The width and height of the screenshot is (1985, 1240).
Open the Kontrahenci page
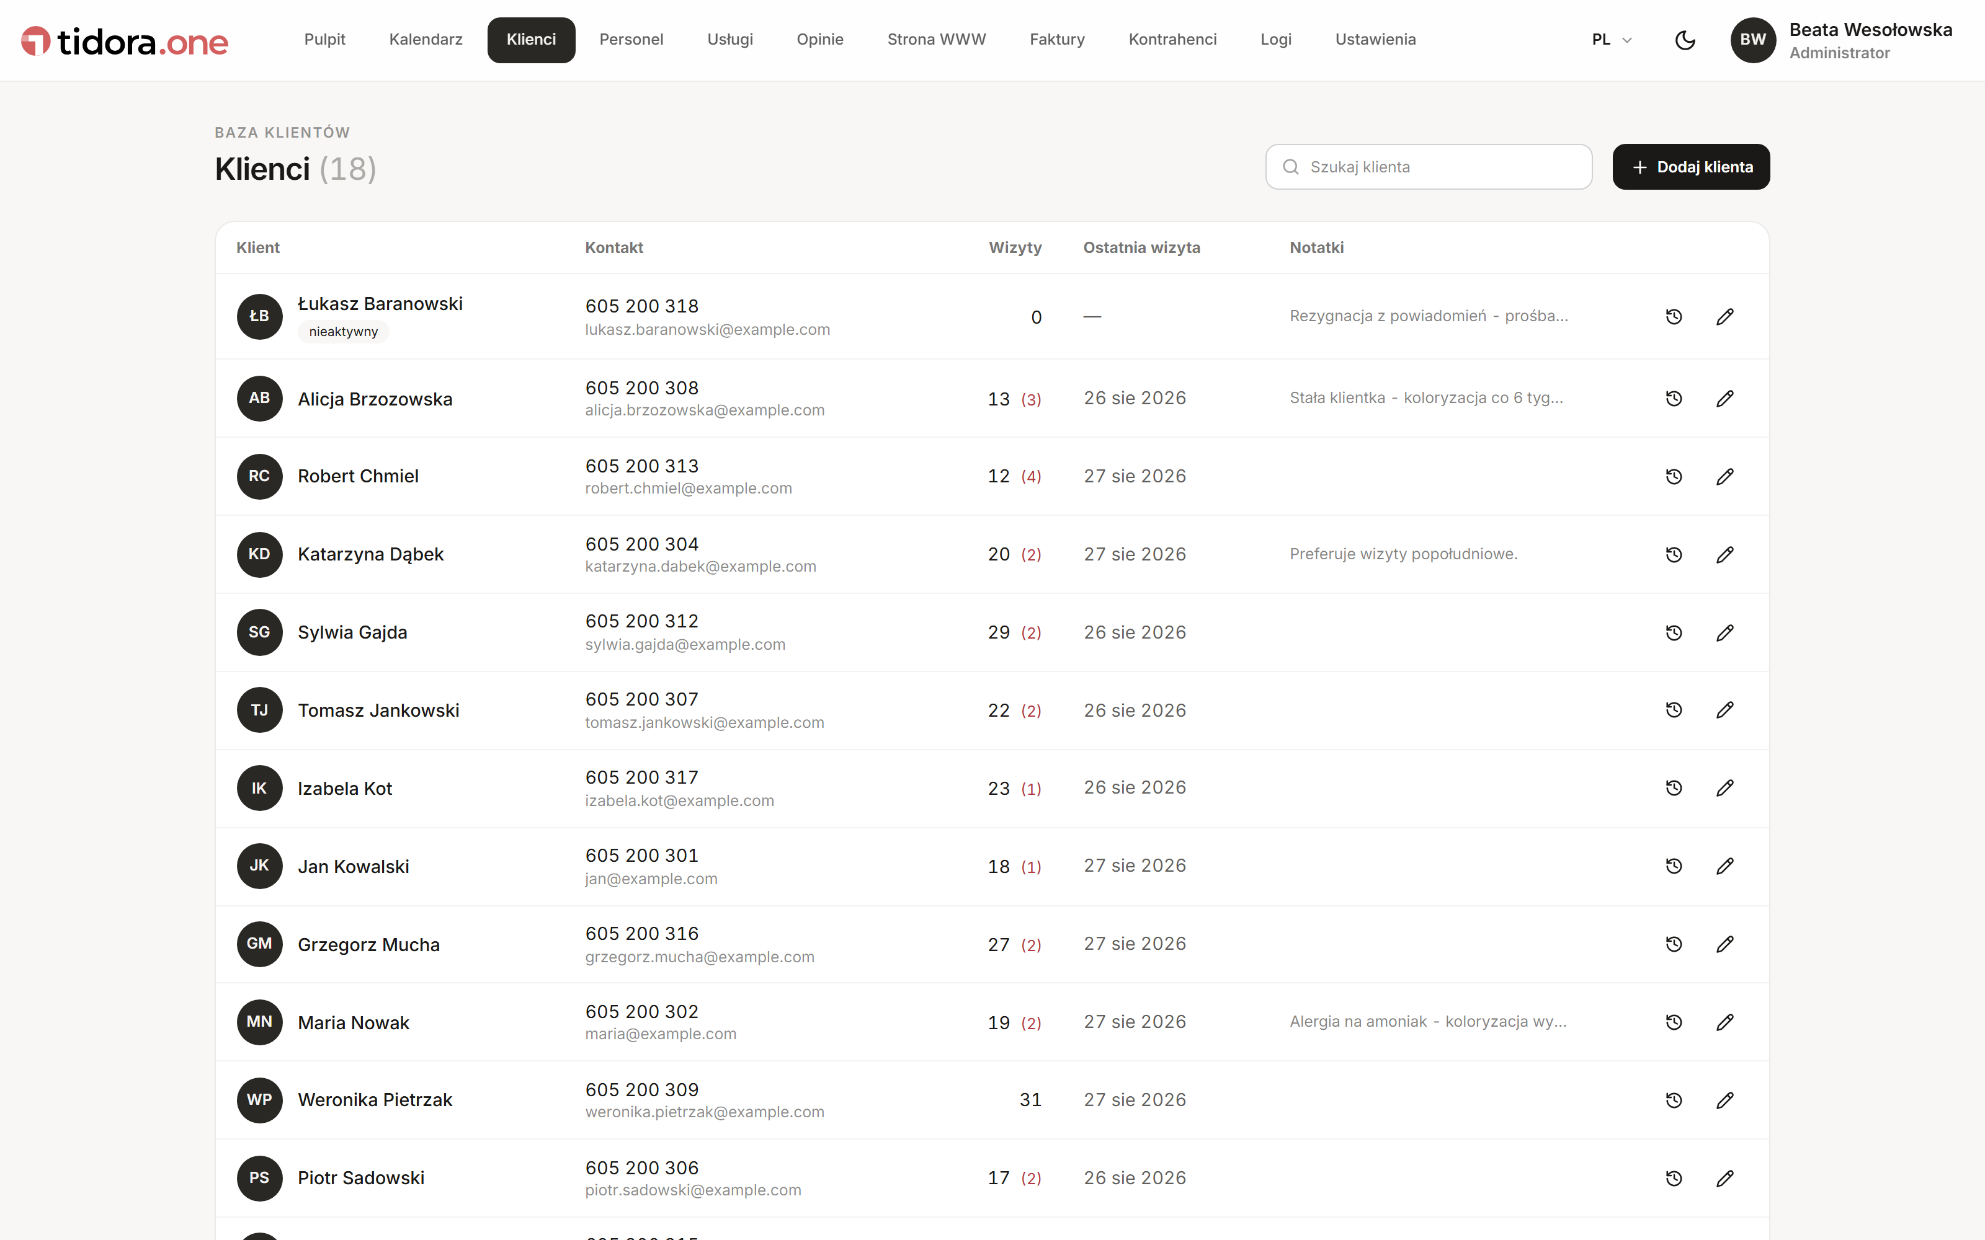pos(1172,39)
